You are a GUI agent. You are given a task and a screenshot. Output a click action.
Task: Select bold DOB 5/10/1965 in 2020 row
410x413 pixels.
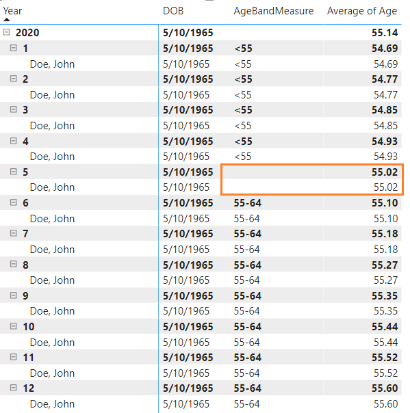(x=188, y=32)
